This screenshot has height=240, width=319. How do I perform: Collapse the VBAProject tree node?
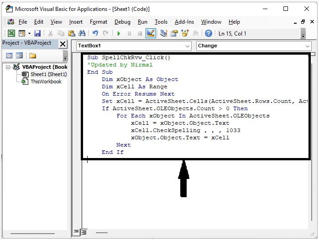[x=9, y=67]
